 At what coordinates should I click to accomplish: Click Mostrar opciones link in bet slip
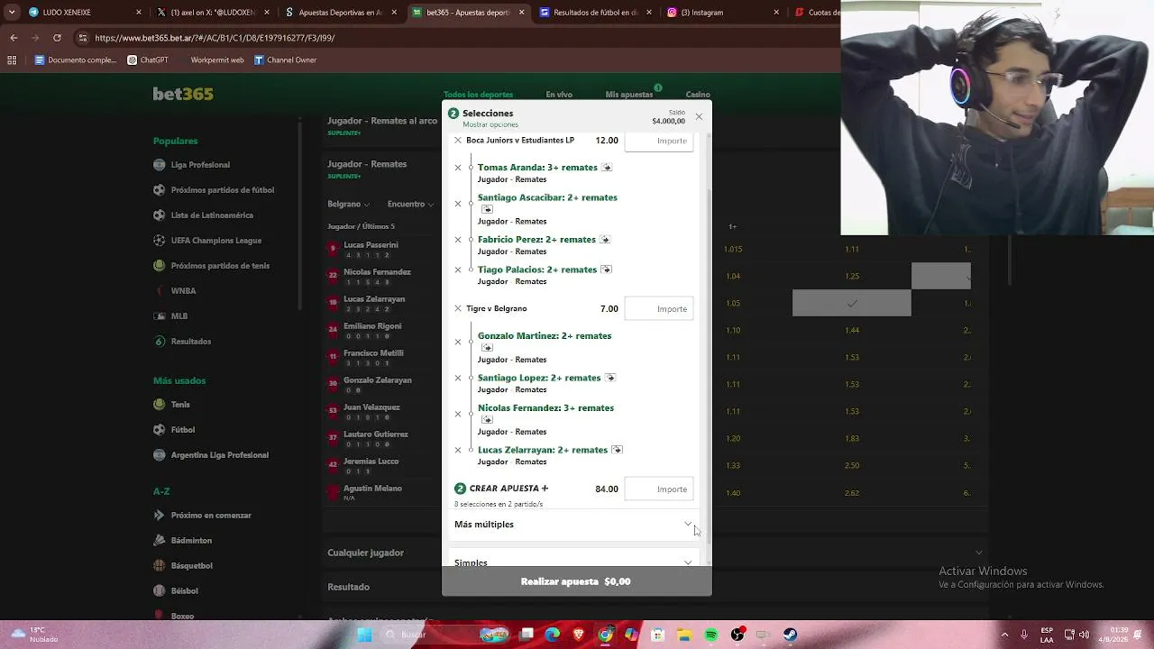(490, 124)
